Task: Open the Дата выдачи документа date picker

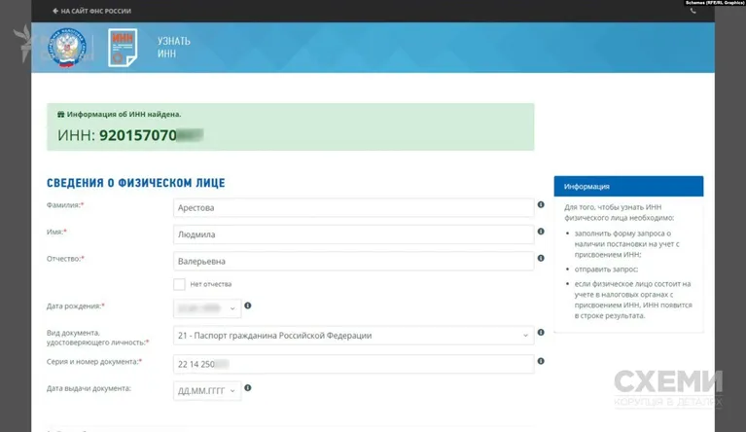Action: tap(207, 390)
